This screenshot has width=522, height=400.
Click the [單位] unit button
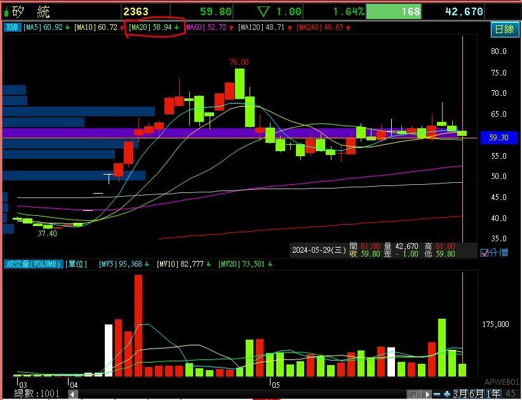[x=76, y=264]
